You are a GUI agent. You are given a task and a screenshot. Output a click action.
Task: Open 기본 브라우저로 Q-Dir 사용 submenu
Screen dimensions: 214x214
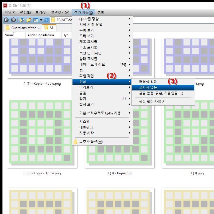[x=102, y=113]
